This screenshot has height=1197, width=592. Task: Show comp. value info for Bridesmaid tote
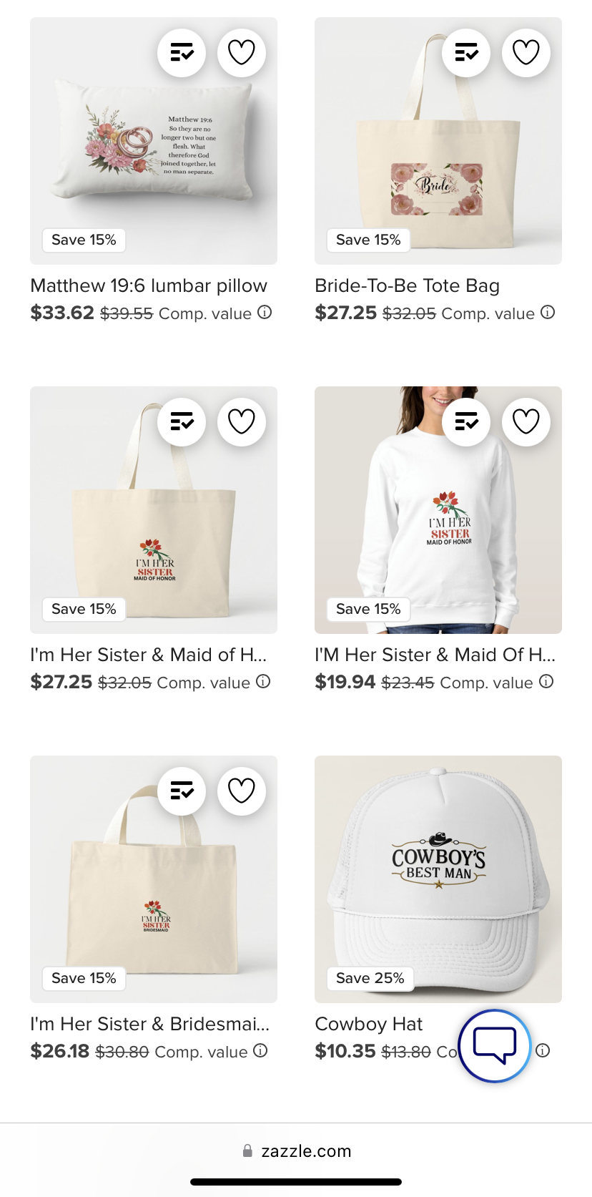(261, 1051)
